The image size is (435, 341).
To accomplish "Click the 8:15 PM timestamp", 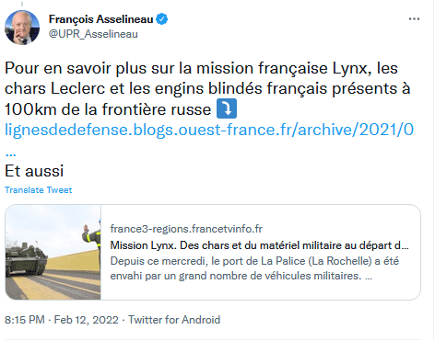I will click(25, 320).
